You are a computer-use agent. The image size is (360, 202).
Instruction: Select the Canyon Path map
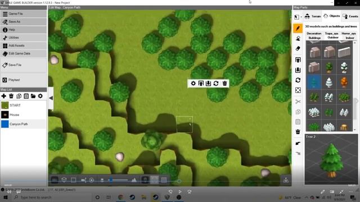pyautogui.click(x=24, y=124)
